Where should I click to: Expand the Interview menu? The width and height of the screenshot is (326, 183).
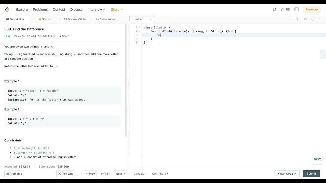tap(97, 9)
